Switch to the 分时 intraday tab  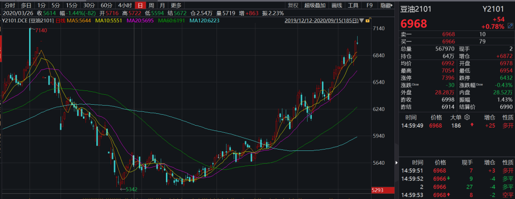tap(10, 6)
